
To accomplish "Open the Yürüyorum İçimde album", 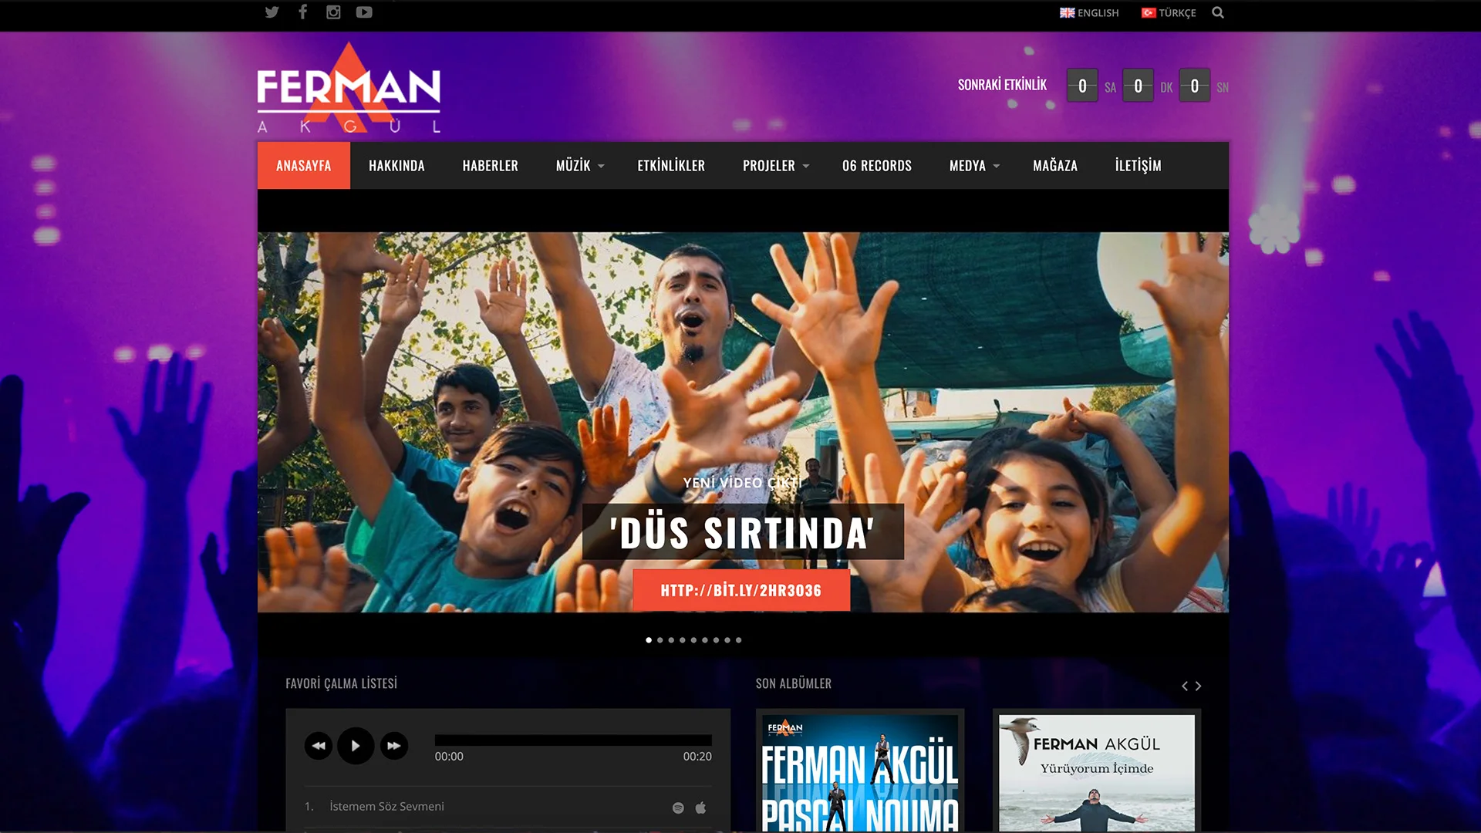I will [1097, 771].
